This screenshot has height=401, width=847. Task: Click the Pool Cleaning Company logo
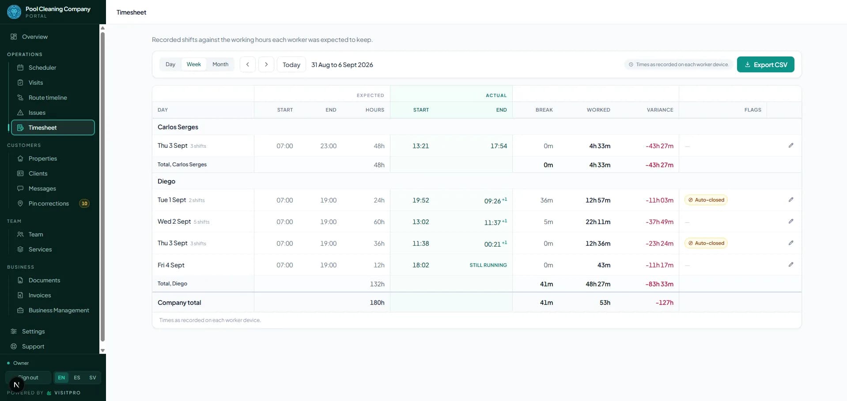coord(14,12)
